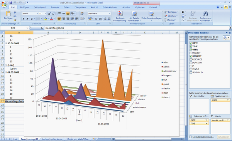Toggle underline U formatting
Image resolution: width=232 pixels, height=141 pixels.
32,19
